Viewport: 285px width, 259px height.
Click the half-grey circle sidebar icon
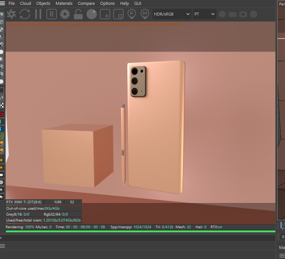1,122
